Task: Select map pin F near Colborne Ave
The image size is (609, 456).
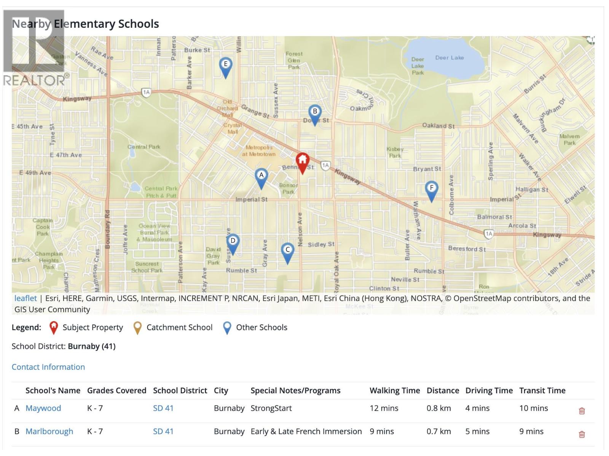Action: click(x=431, y=190)
